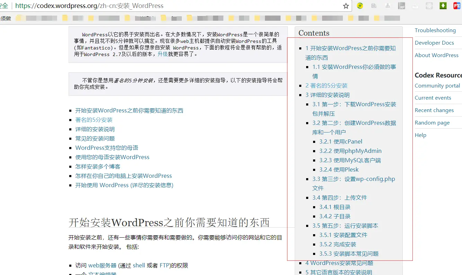Select Community portal navigation item
Image resolution: width=462 pixels, height=275 pixels.
click(x=437, y=85)
